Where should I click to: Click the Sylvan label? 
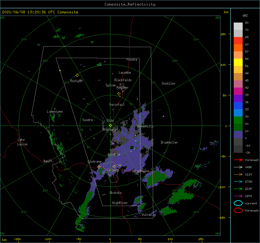pos(111,85)
